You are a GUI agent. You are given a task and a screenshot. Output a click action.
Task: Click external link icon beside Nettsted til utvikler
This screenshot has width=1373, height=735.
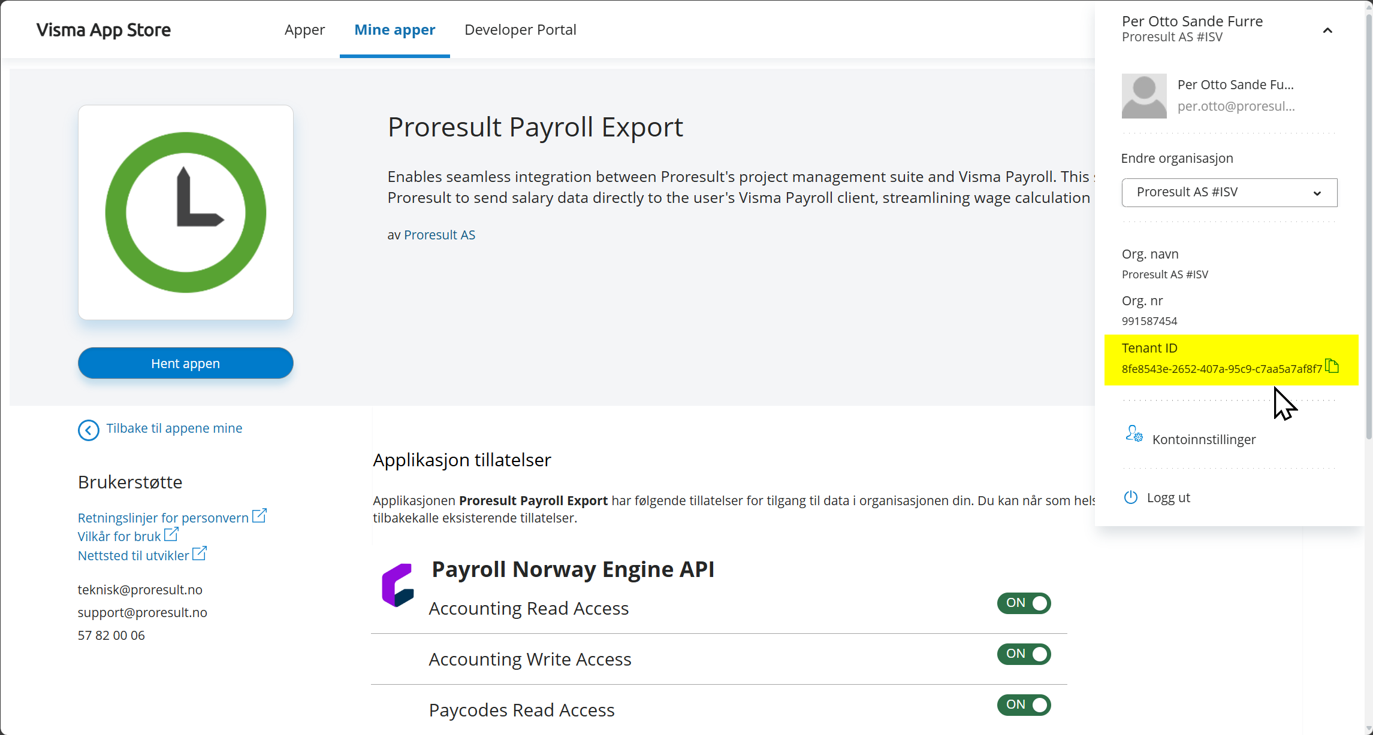click(x=200, y=554)
